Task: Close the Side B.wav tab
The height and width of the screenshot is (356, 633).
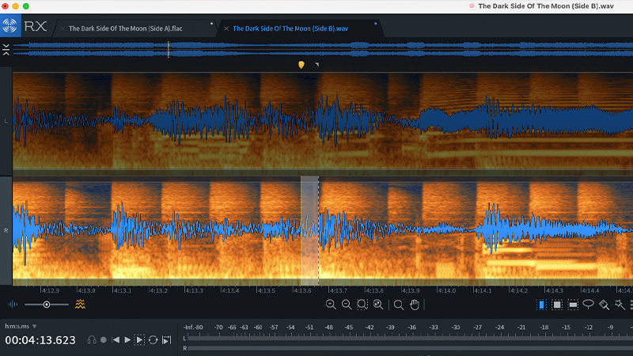Action: [226, 28]
